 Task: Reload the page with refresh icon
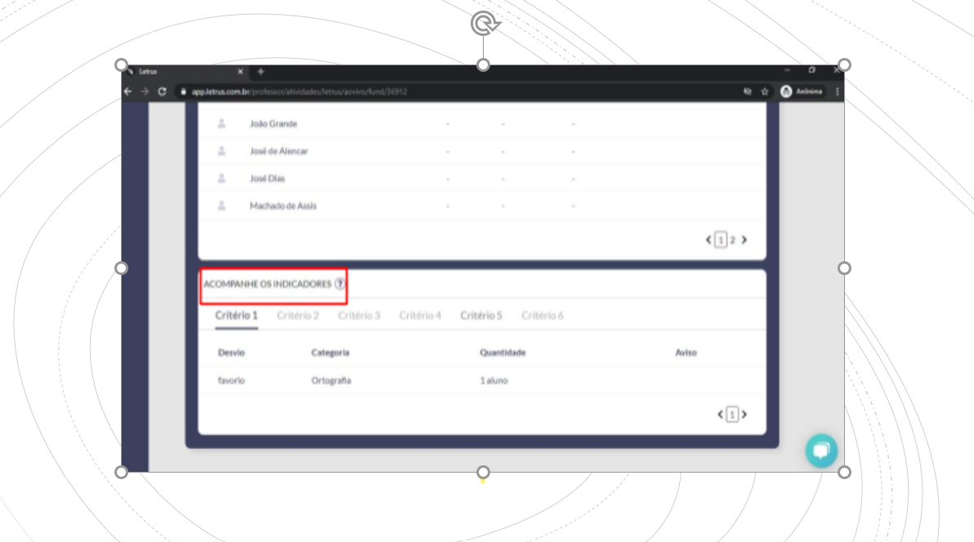click(162, 91)
